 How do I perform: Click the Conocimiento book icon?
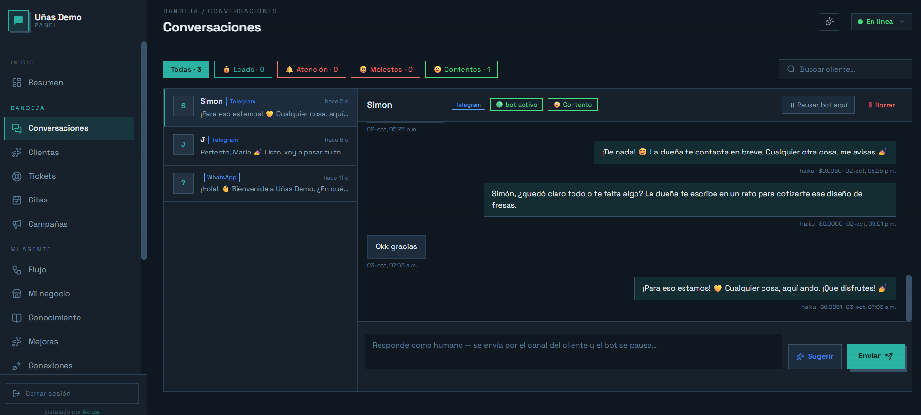(x=17, y=318)
